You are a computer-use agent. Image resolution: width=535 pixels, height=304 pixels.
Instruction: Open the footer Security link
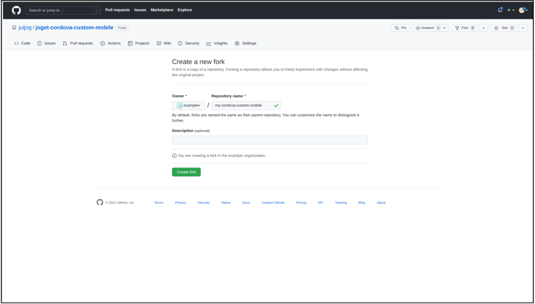coord(203,203)
